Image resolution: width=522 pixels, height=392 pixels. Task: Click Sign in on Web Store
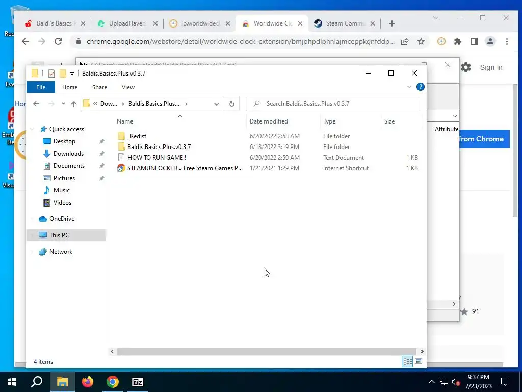point(491,68)
